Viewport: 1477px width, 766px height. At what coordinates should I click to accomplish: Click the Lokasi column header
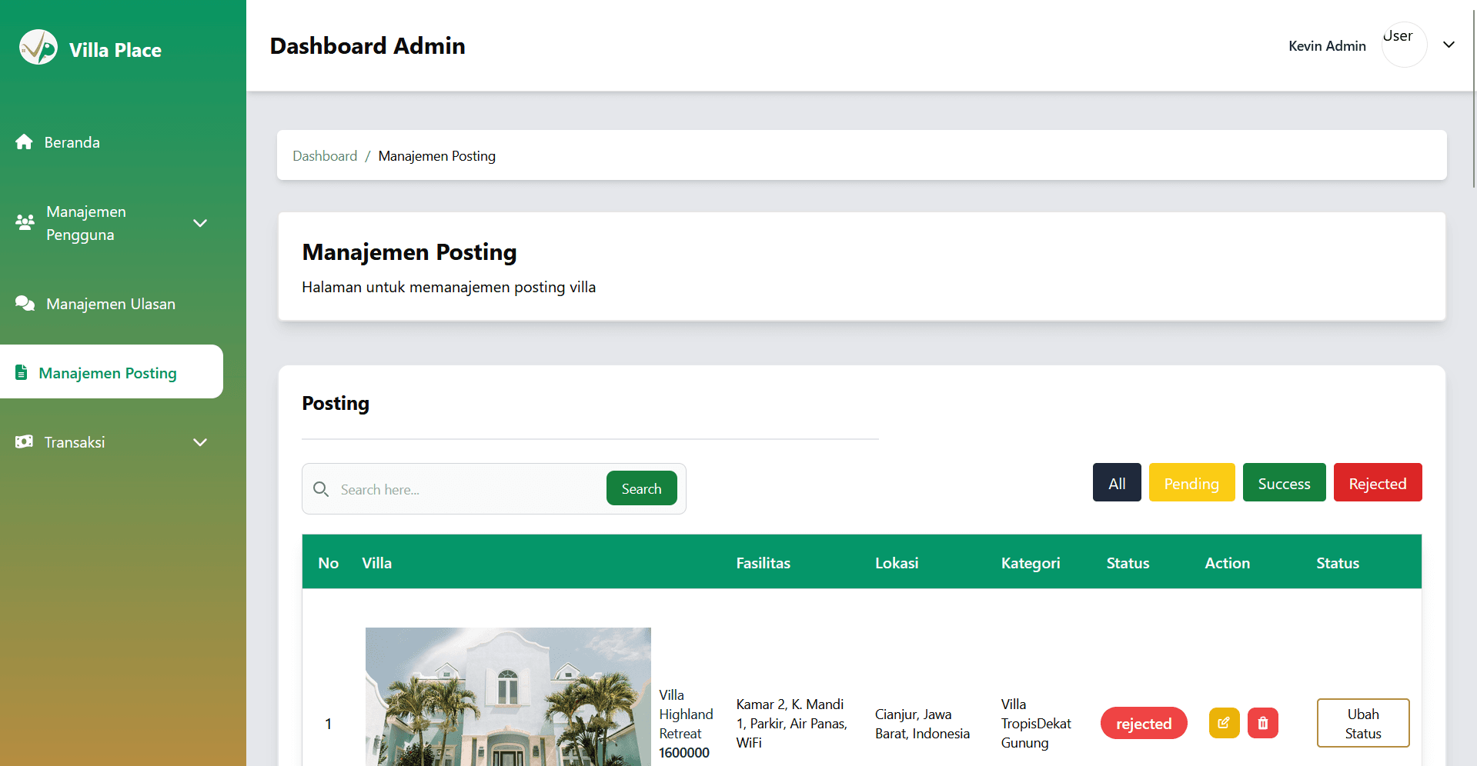pos(897,563)
